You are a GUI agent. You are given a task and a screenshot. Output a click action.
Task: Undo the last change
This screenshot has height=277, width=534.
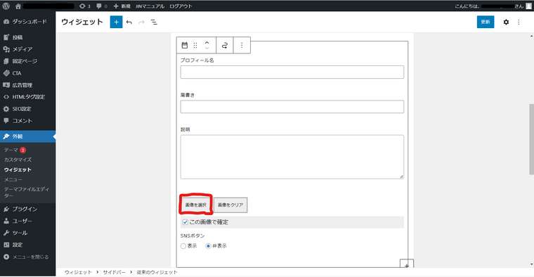click(129, 22)
